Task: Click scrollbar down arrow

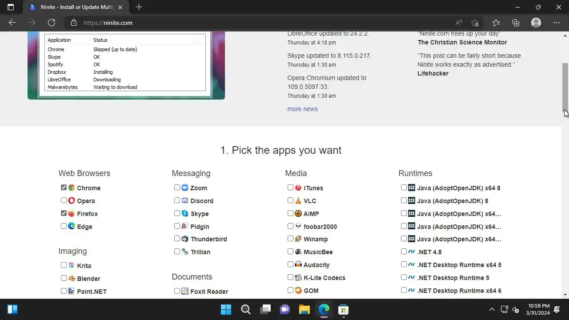Action: tap(565, 294)
